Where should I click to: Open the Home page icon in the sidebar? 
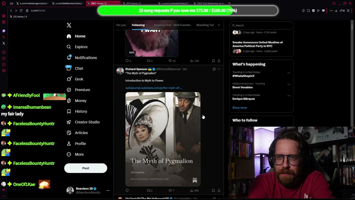click(x=69, y=36)
